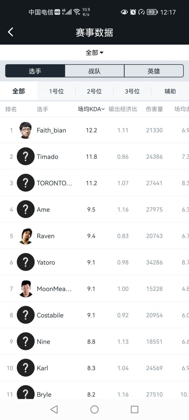This screenshot has height=420, width=189.
Task: Sort by 输出经济比 column header
Action: [x=123, y=109]
